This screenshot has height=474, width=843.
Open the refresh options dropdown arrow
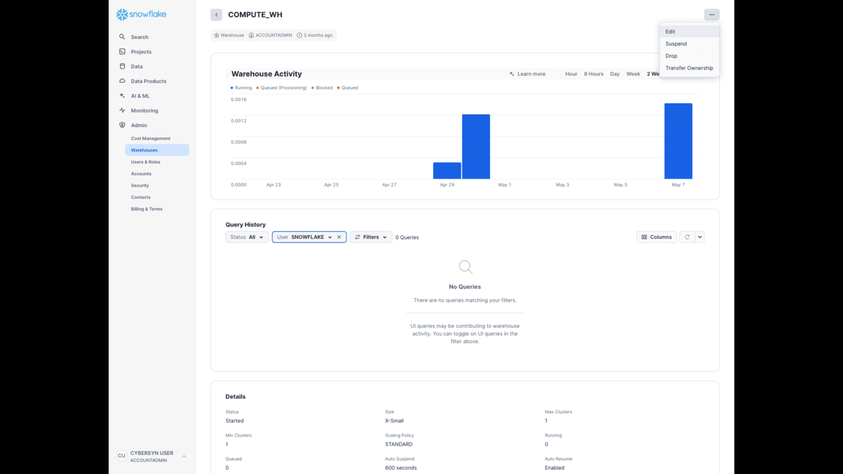point(699,237)
